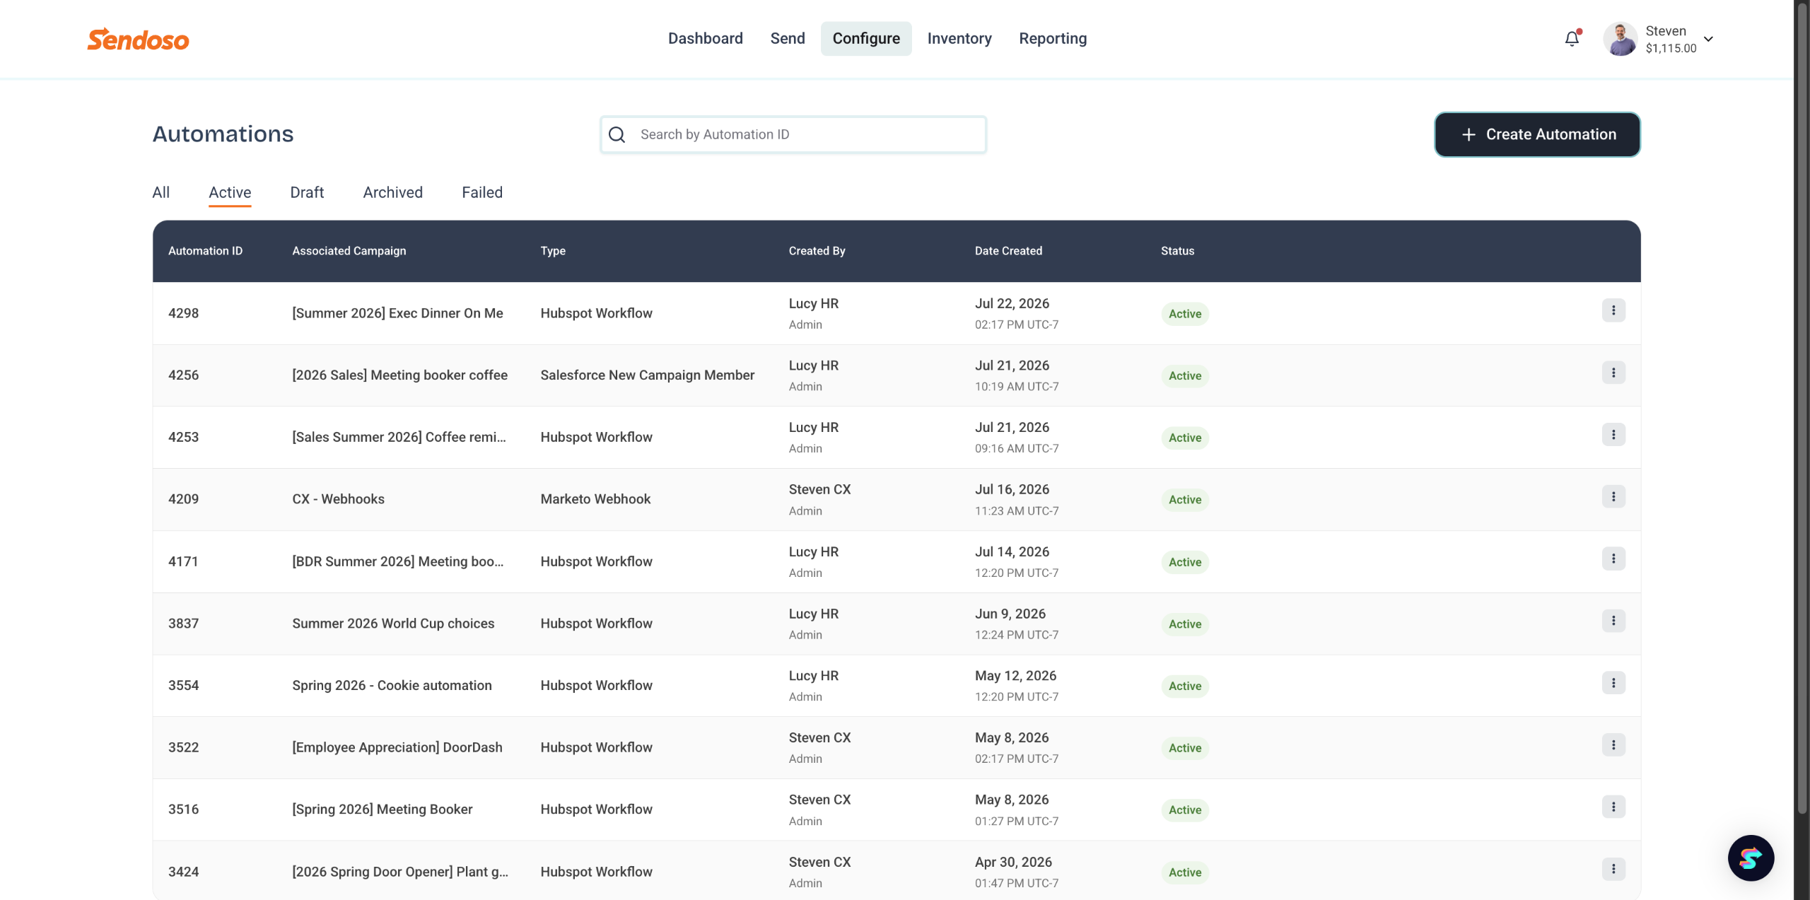
Task: Select automation ID 3516
Action: [183, 810]
